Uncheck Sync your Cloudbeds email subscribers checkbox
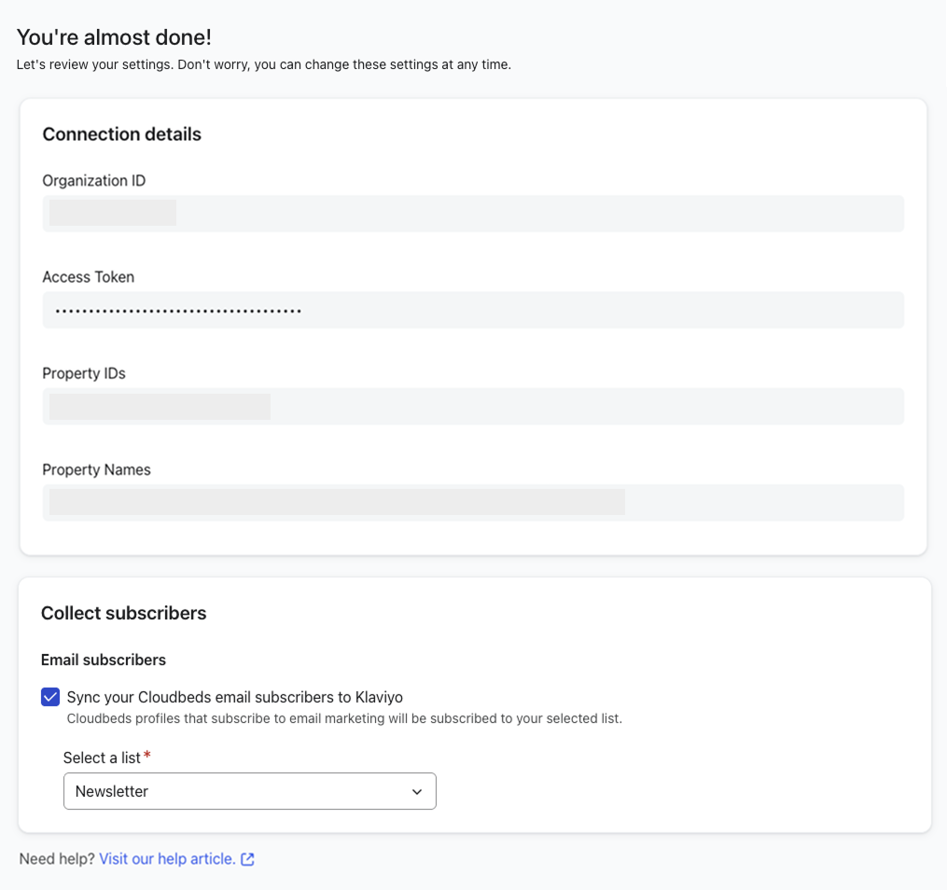This screenshot has height=890, width=947. [50, 697]
